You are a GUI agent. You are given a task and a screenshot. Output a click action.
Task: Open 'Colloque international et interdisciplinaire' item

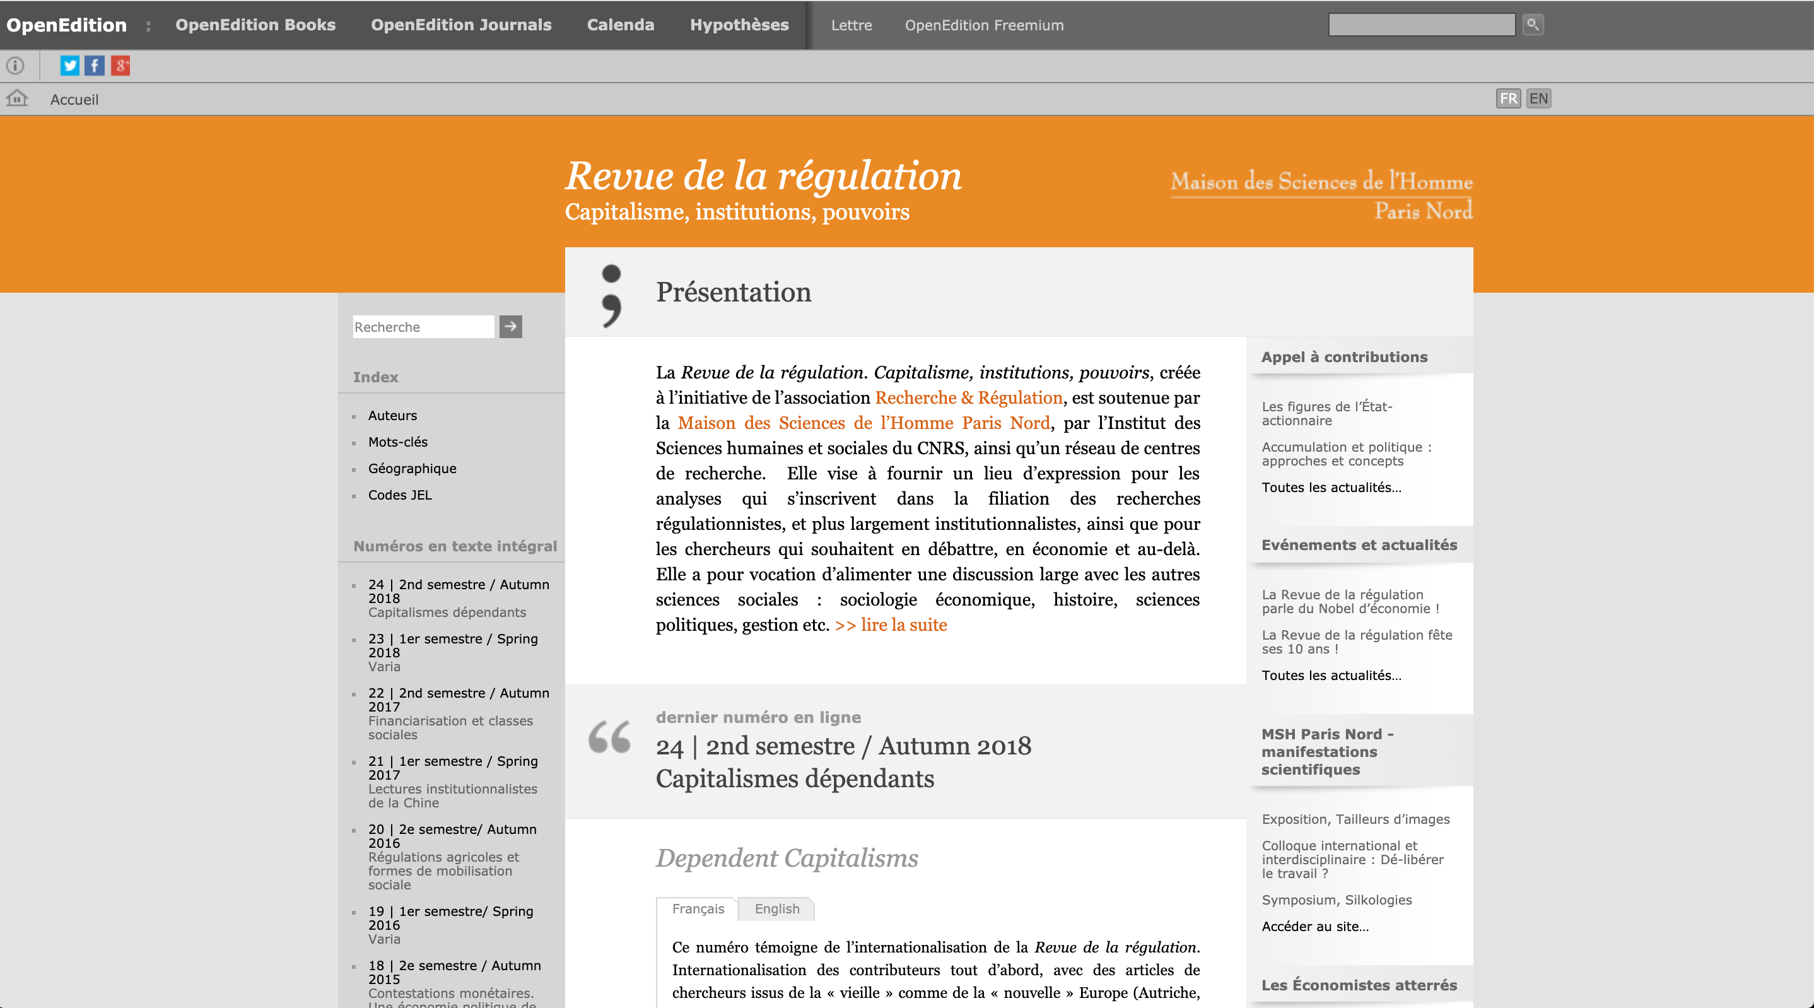1353,859
